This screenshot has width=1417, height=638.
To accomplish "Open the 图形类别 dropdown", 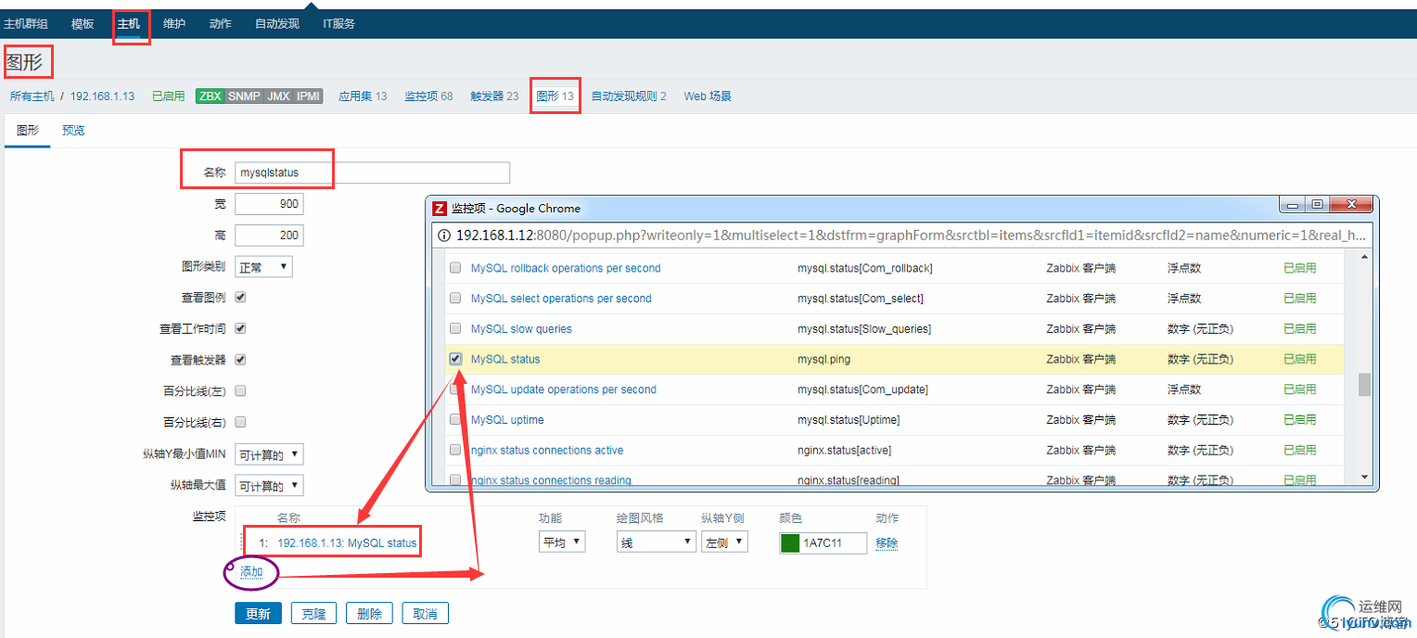I will coord(264,267).
